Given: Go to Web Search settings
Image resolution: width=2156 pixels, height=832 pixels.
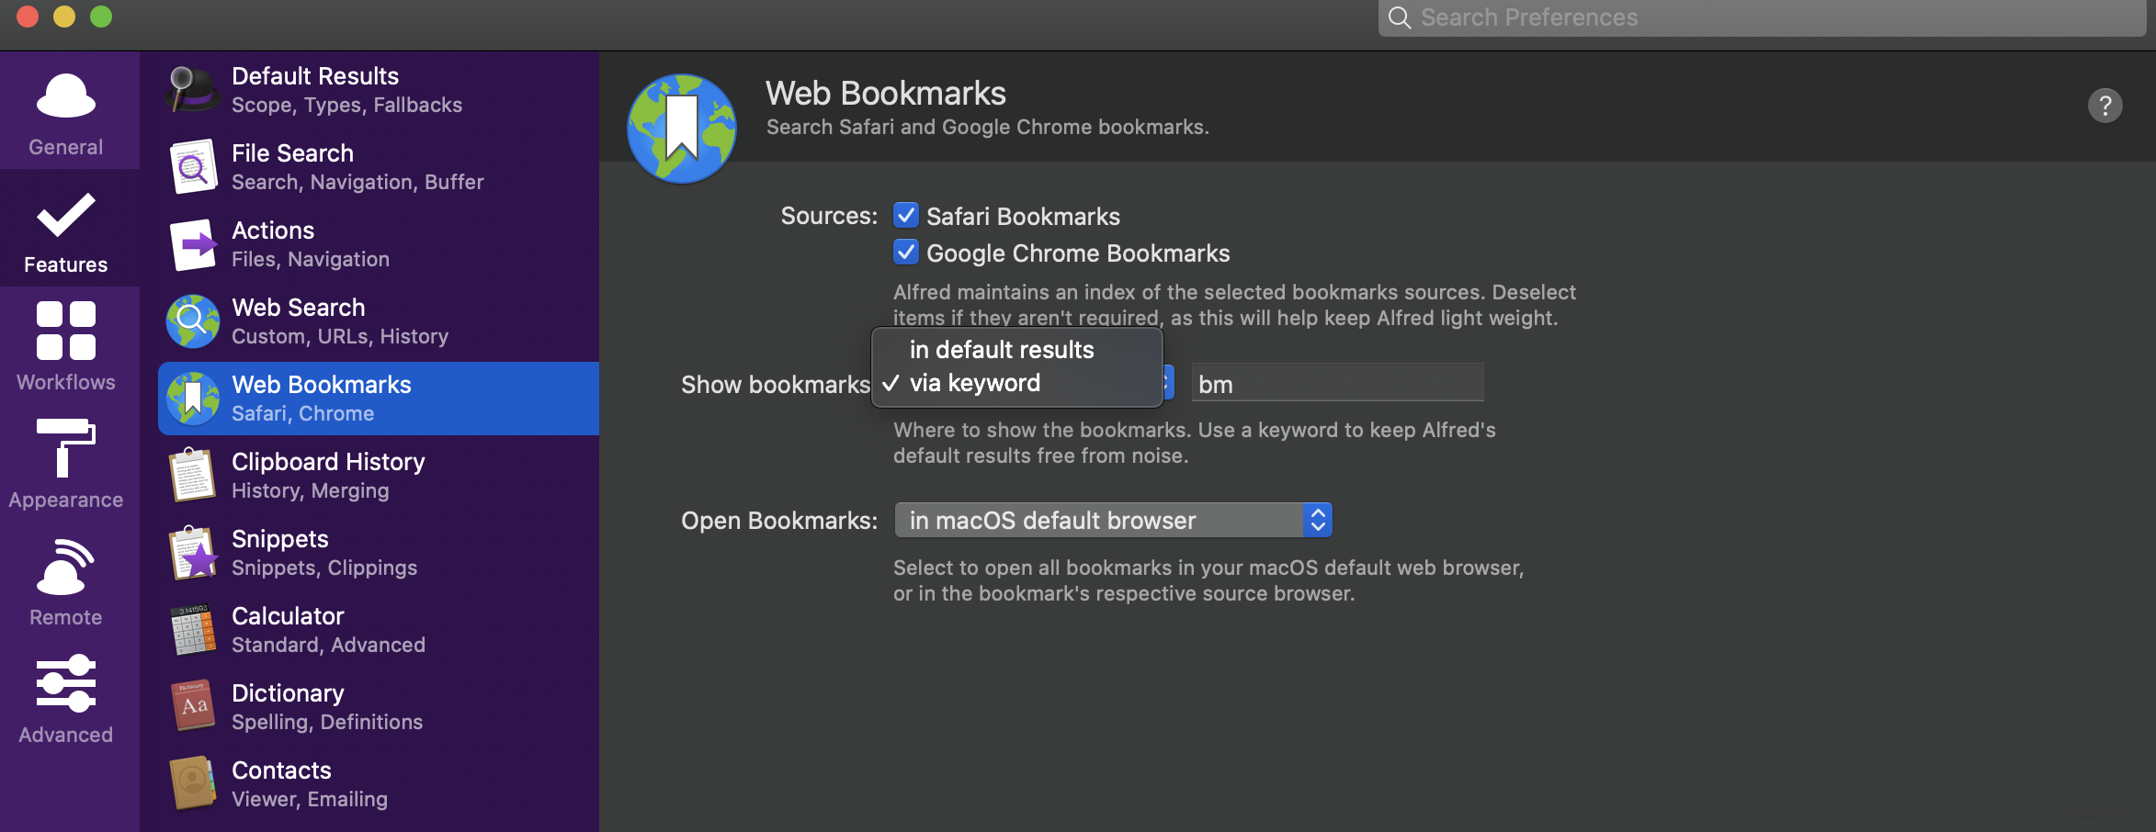Looking at the screenshot, I should tap(299, 320).
